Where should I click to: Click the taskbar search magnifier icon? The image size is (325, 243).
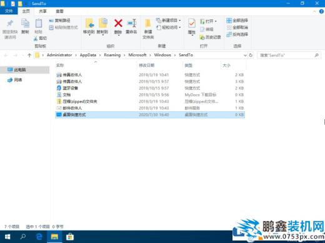tap(22, 237)
